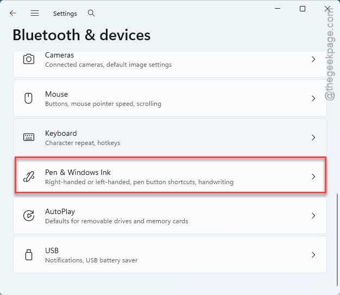
Task: Click the Bluetooth & devices heading
Action: 81,35
